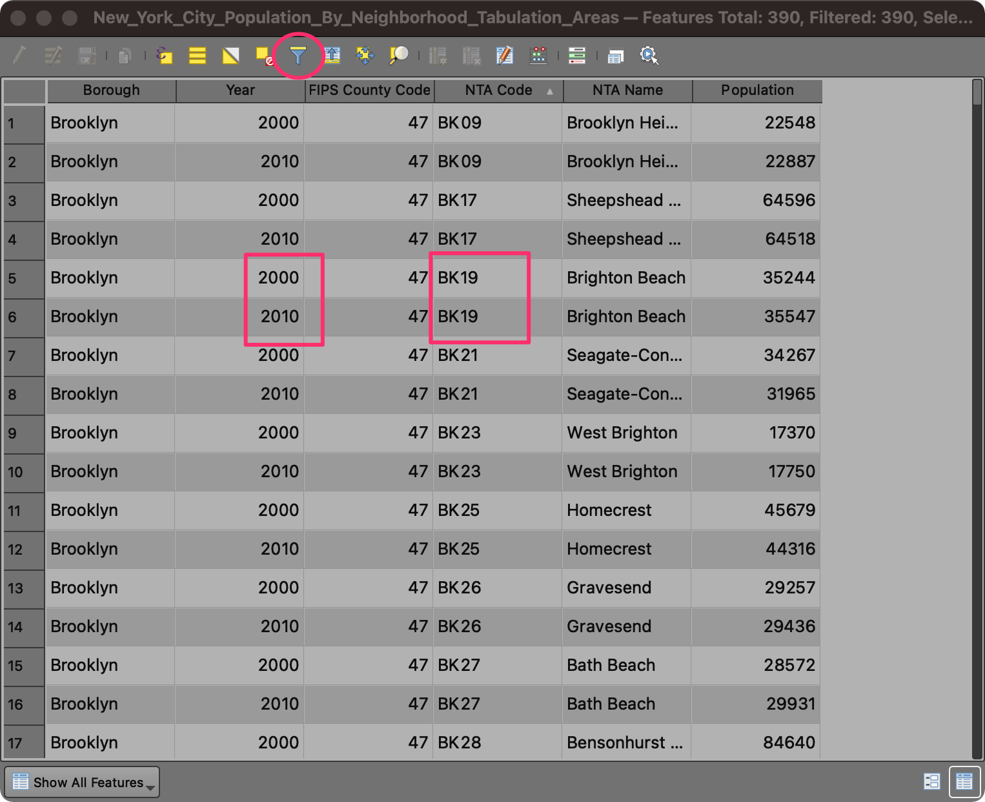Viewport: 985px width, 802px height.
Task: Sort by the Population column header
Action: pos(757,90)
